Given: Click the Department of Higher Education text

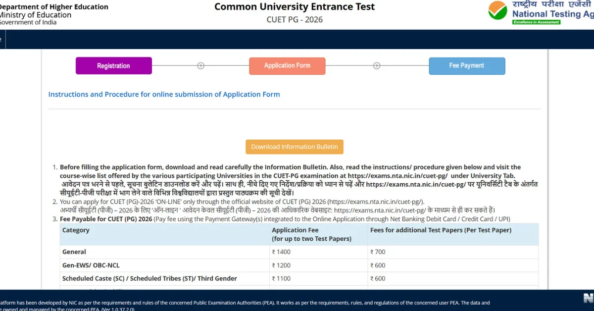Looking at the screenshot, I should 53,7.
